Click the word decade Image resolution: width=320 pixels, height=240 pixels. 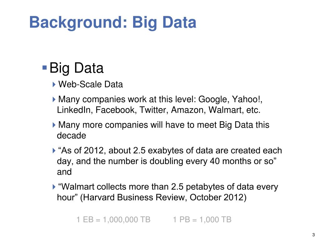click(x=72, y=136)
